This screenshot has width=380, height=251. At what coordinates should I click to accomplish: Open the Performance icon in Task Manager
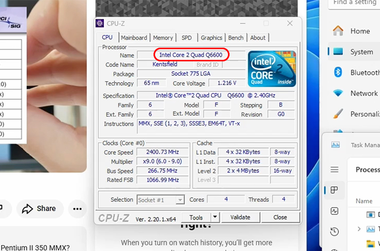click(x=334, y=211)
